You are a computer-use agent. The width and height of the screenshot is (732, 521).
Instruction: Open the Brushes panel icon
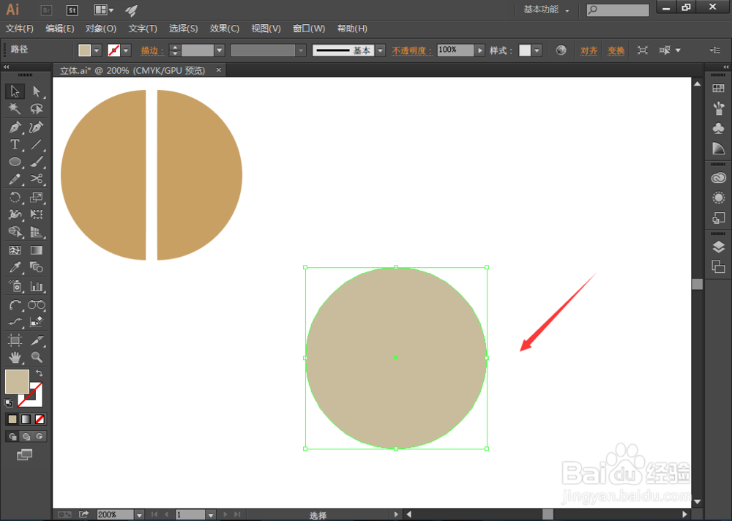coord(719,108)
